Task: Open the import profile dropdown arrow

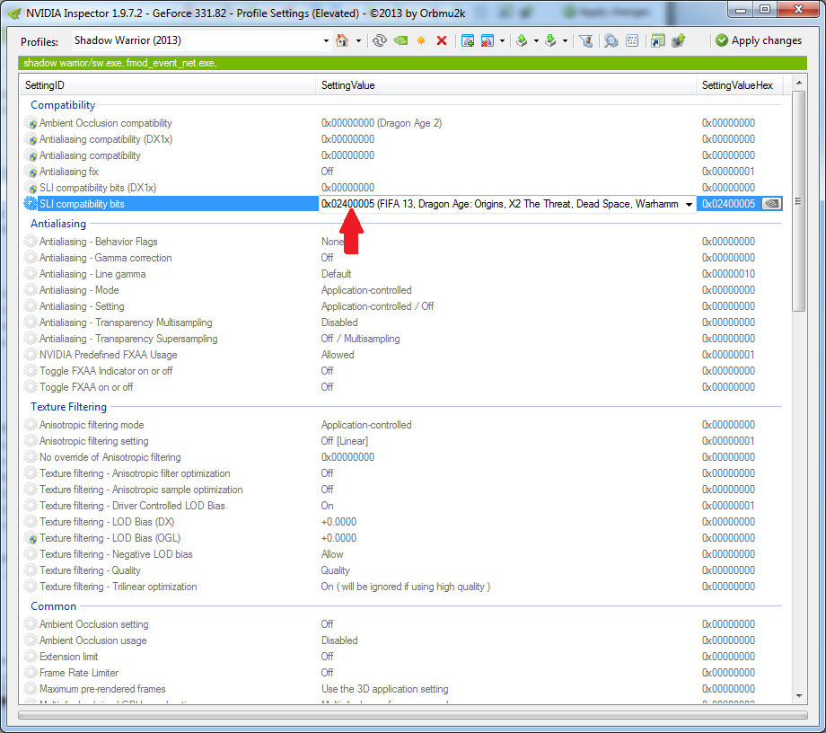Action: [565, 40]
